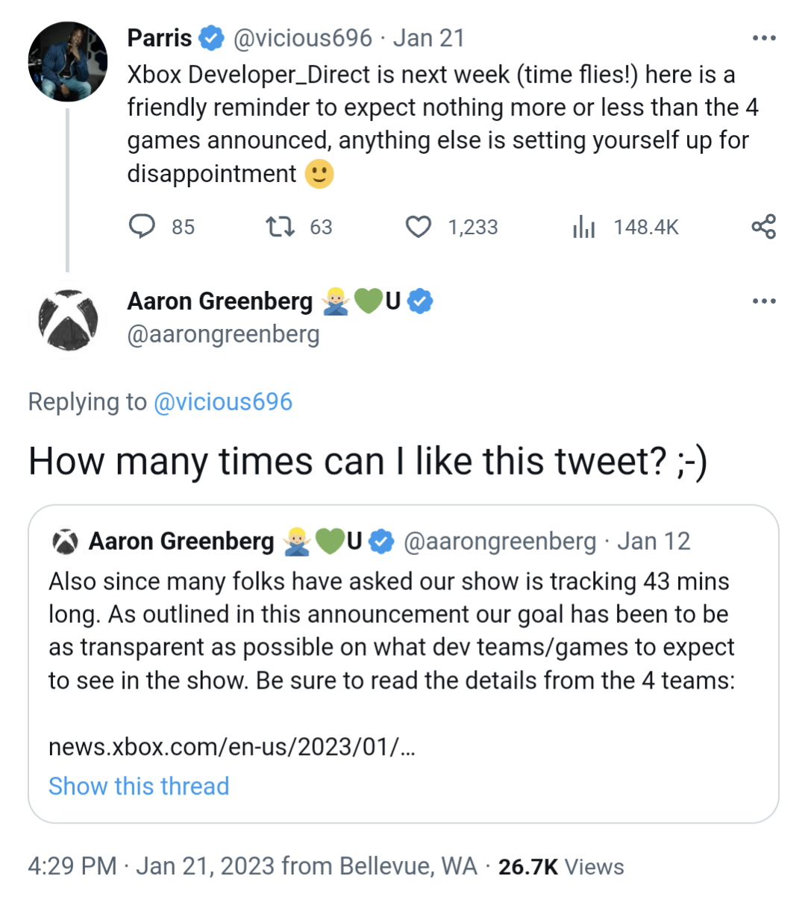
Task: Click the small Xbox avatar in quoted tweet
Action: pos(66,542)
